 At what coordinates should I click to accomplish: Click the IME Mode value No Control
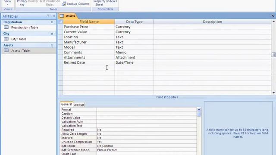(x=147, y=146)
